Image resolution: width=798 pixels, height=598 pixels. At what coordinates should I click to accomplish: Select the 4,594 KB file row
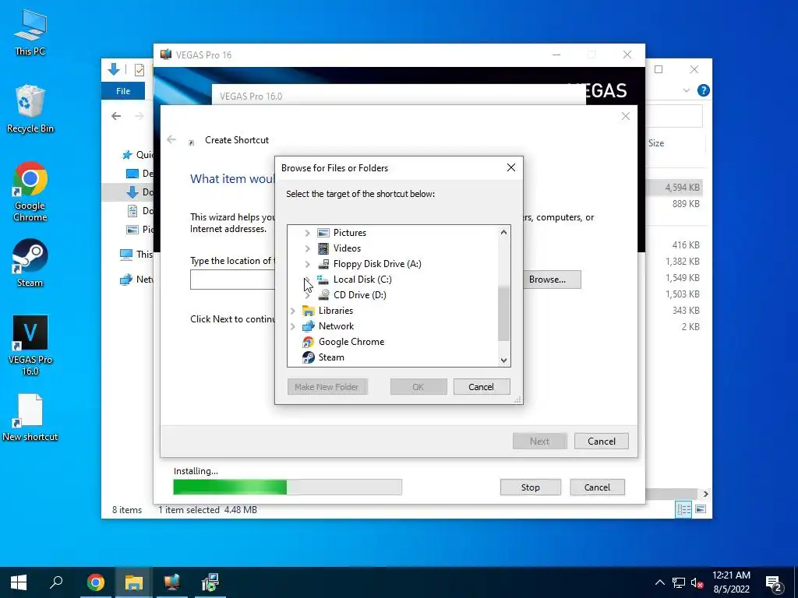point(676,188)
